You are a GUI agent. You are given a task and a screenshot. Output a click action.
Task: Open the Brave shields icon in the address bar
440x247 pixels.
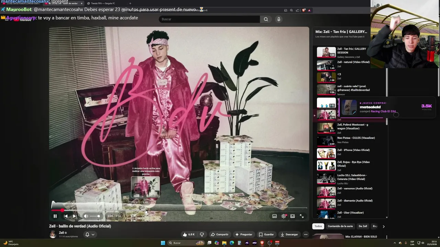tap(304, 10)
